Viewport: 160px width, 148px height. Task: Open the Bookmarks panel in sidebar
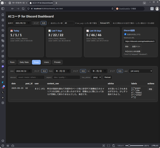[3, 14]
